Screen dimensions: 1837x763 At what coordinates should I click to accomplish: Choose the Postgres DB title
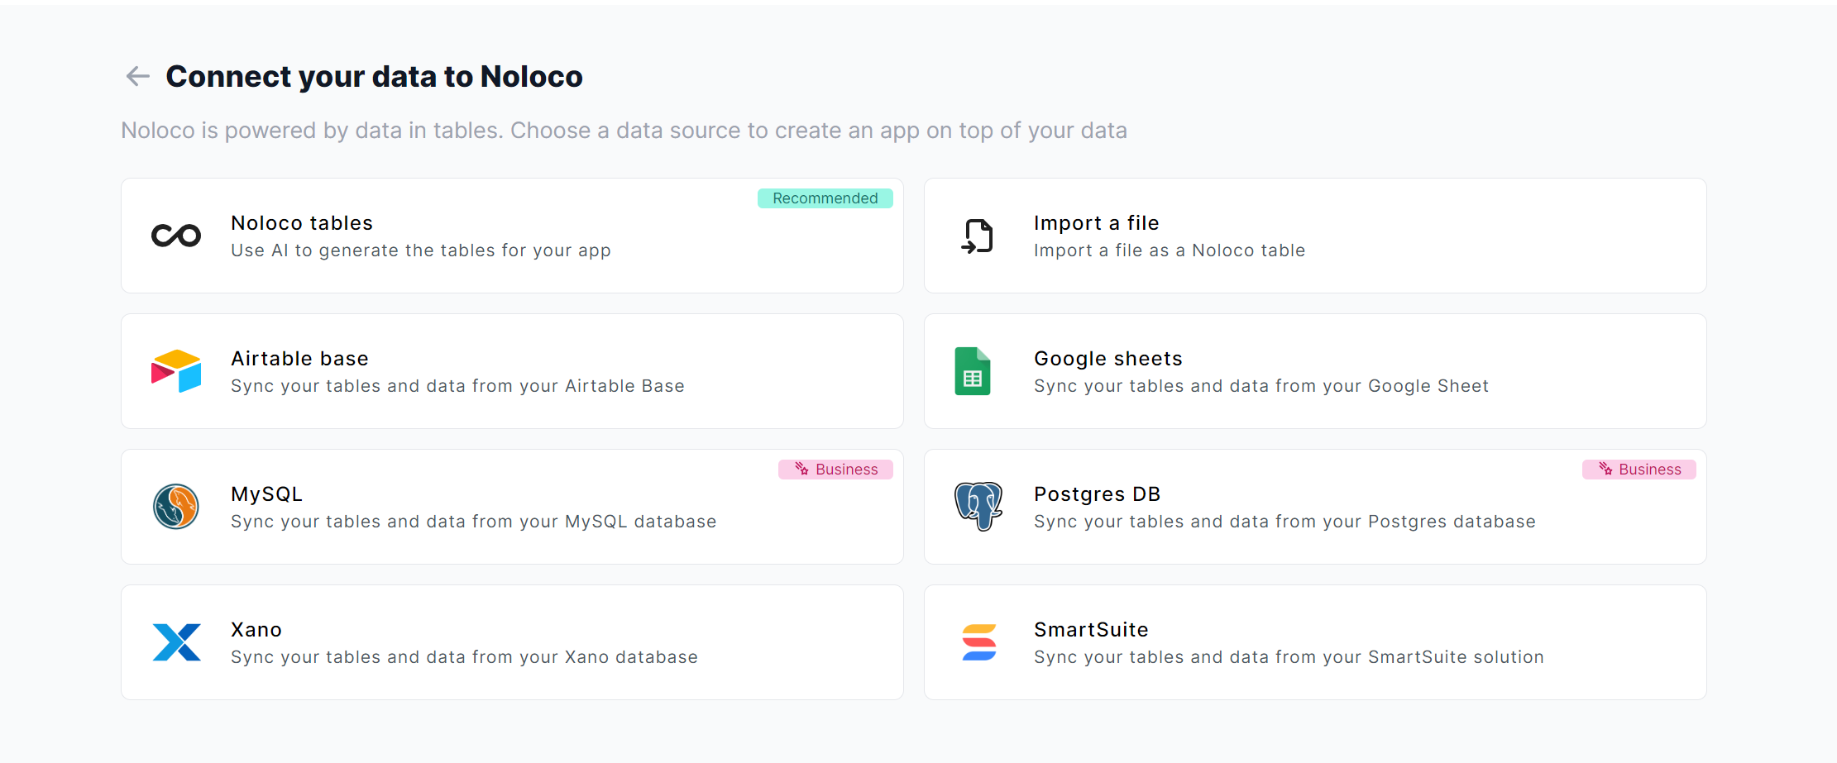(x=1097, y=494)
